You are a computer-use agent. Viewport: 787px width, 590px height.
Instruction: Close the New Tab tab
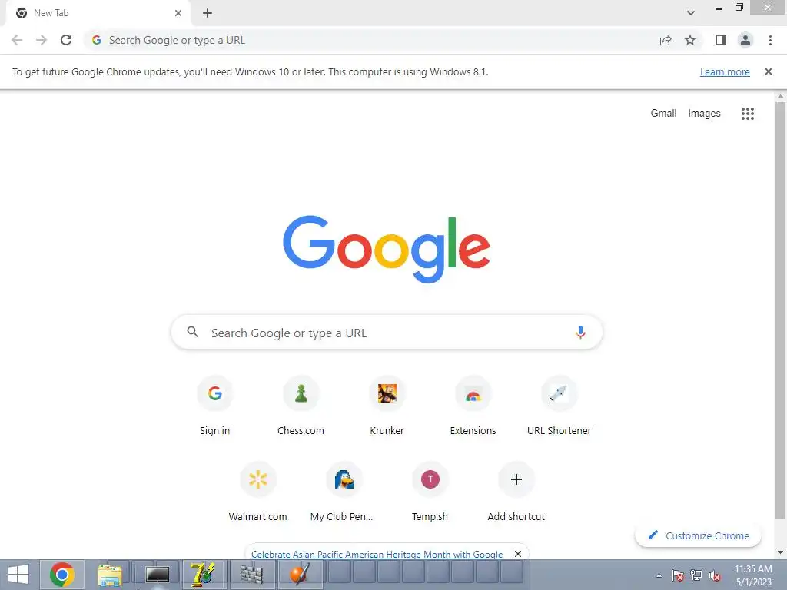click(178, 13)
